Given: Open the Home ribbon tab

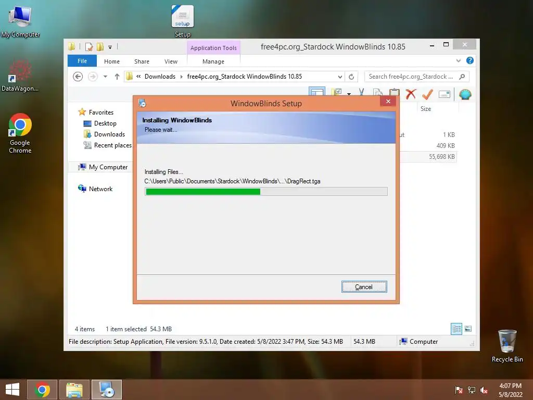Looking at the screenshot, I should pos(112,61).
